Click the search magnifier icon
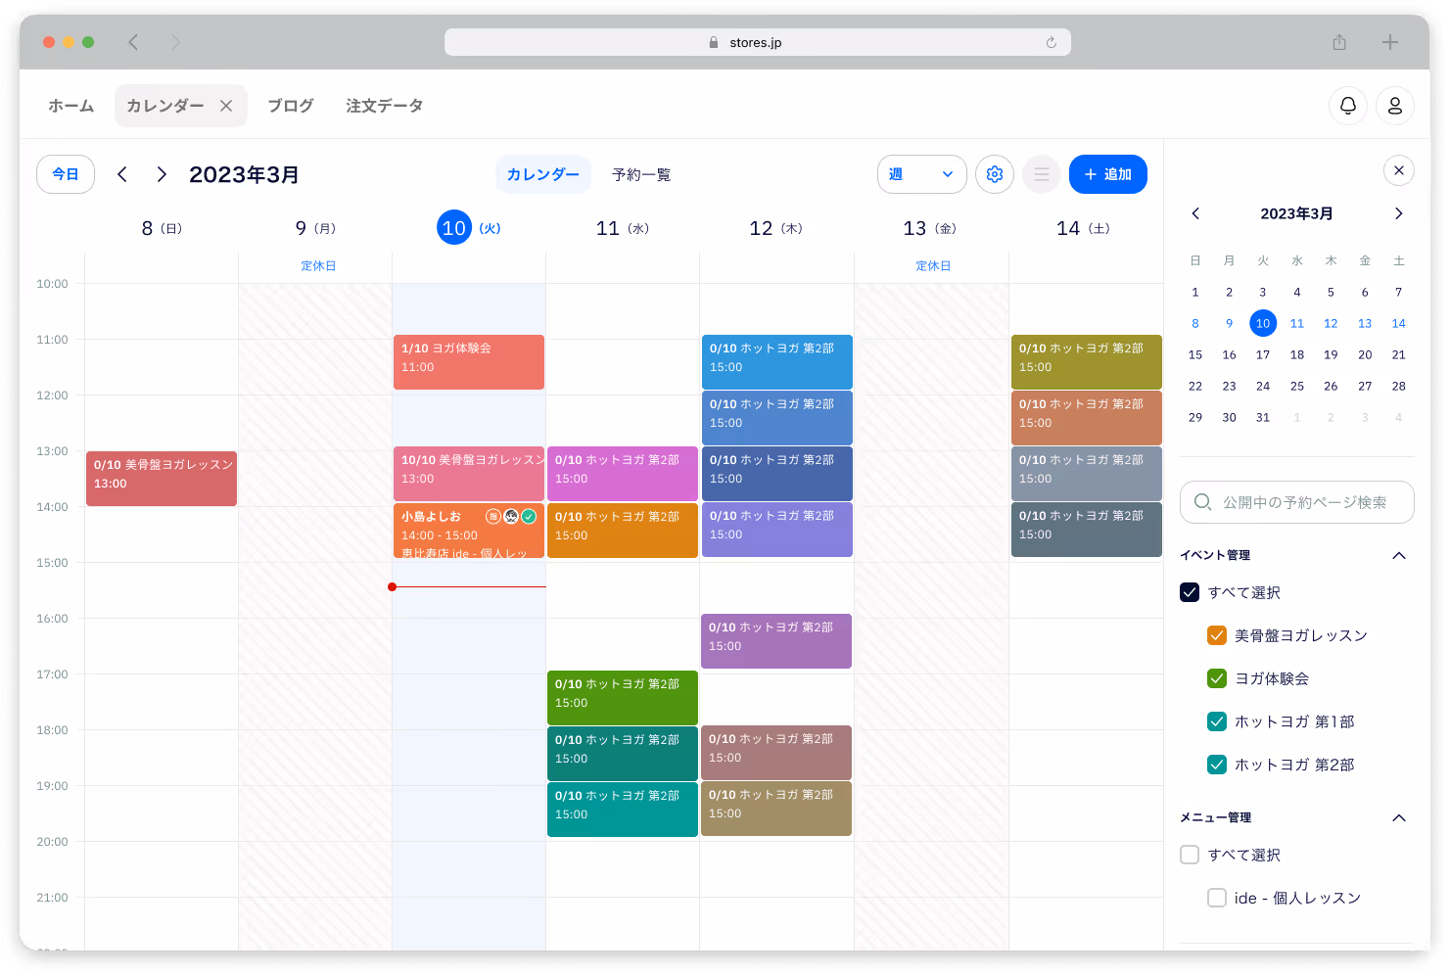 pos(1203,502)
